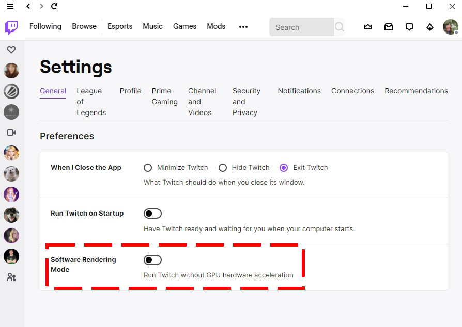Open the Esports section
This screenshot has width=462, height=327.
point(120,26)
